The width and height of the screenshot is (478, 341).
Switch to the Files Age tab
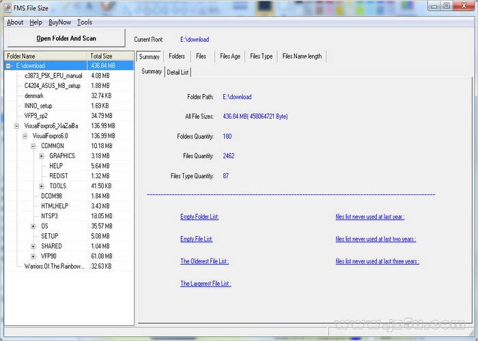click(x=230, y=57)
